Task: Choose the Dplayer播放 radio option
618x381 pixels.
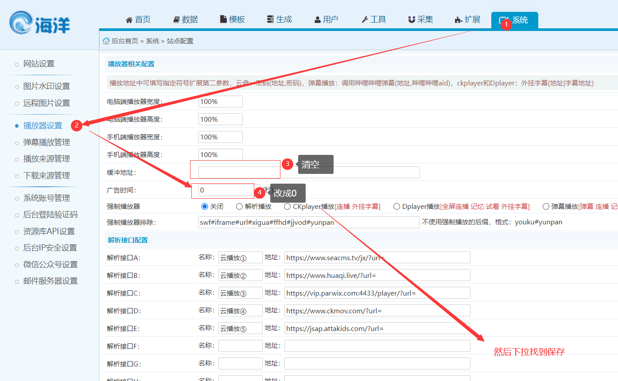Action: pyautogui.click(x=397, y=207)
